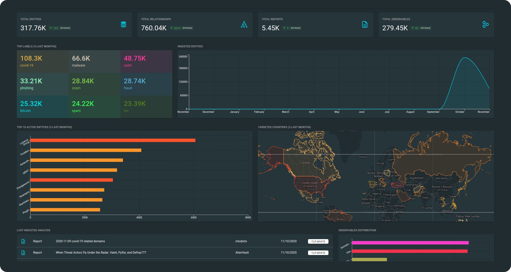
Task: Click file icon of covid-19 related domains report
Action: pos(23,241)
